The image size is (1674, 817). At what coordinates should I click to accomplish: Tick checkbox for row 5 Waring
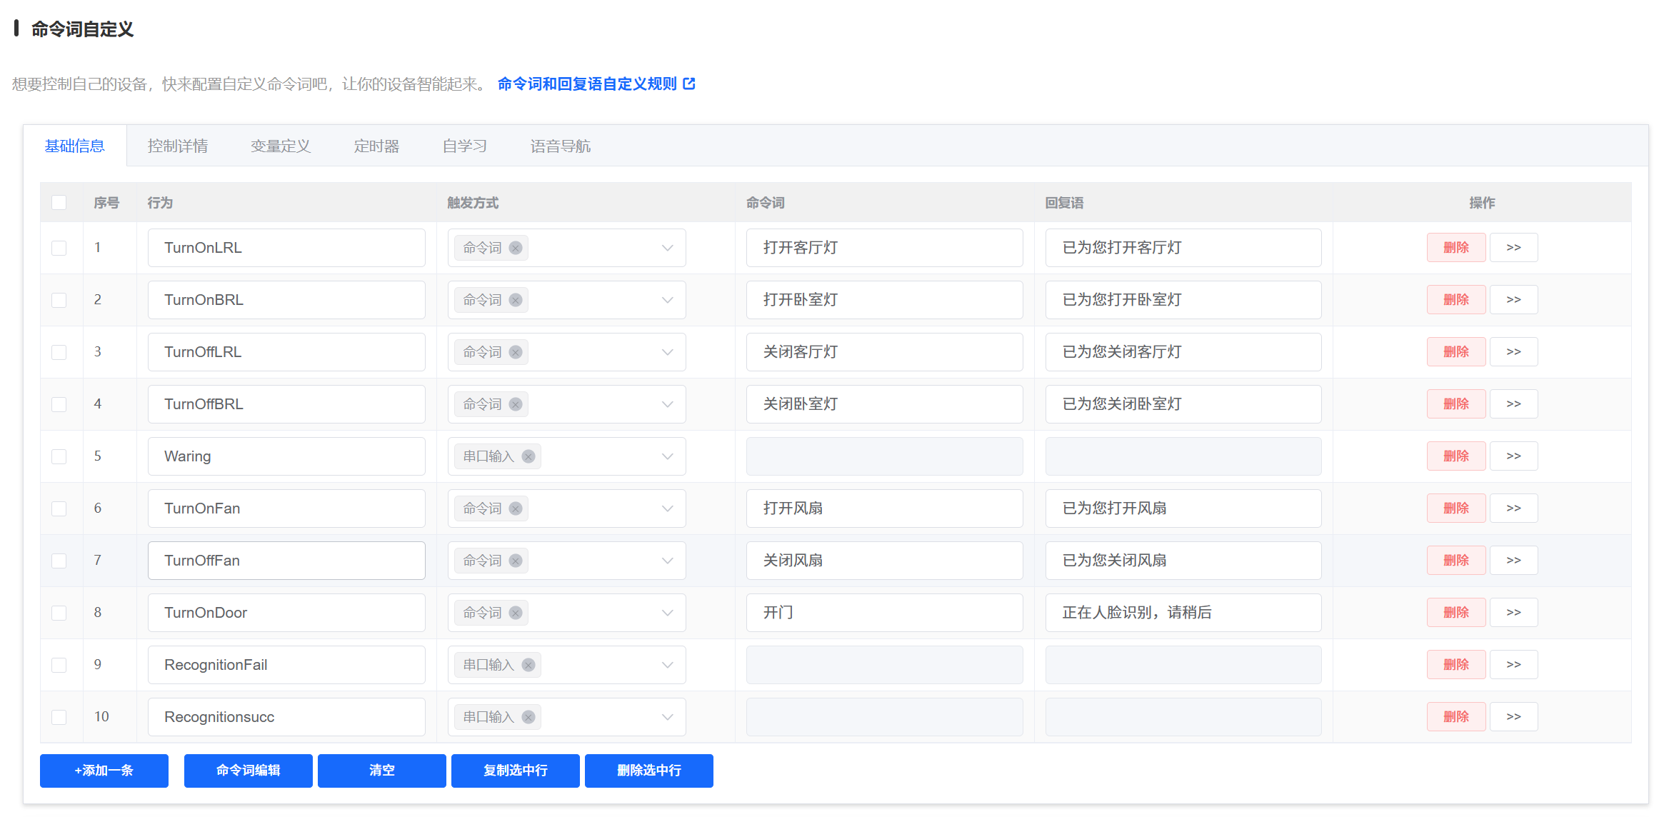(x=59, y=456)
